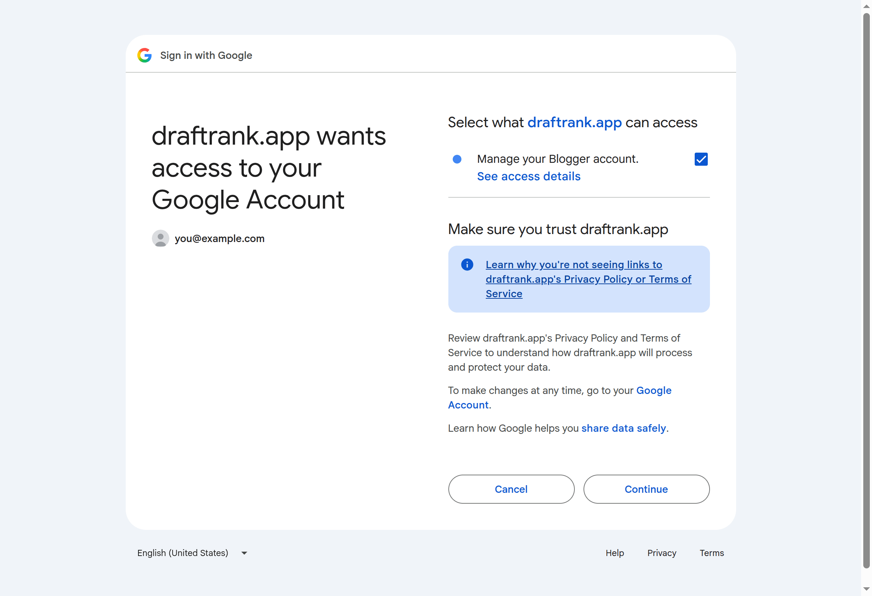The image size is (872, 596).
Task: Click the blue dot beside Manage your Blogger account
Action: (x=457, y=159)
